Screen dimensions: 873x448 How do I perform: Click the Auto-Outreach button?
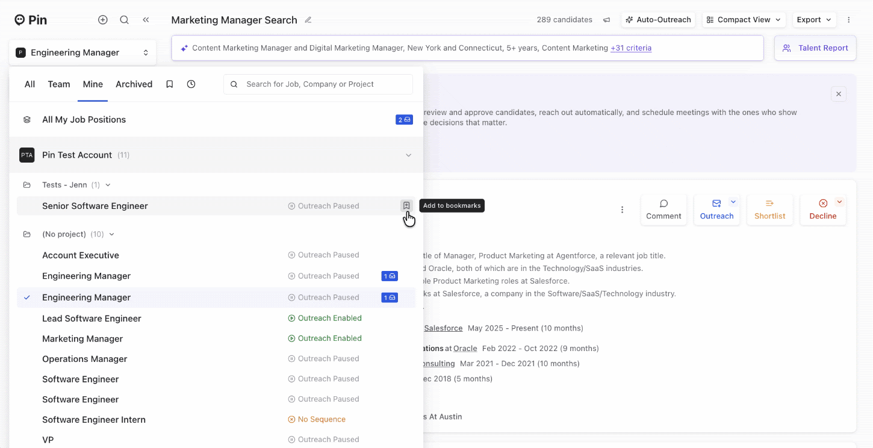click(658, 20)
